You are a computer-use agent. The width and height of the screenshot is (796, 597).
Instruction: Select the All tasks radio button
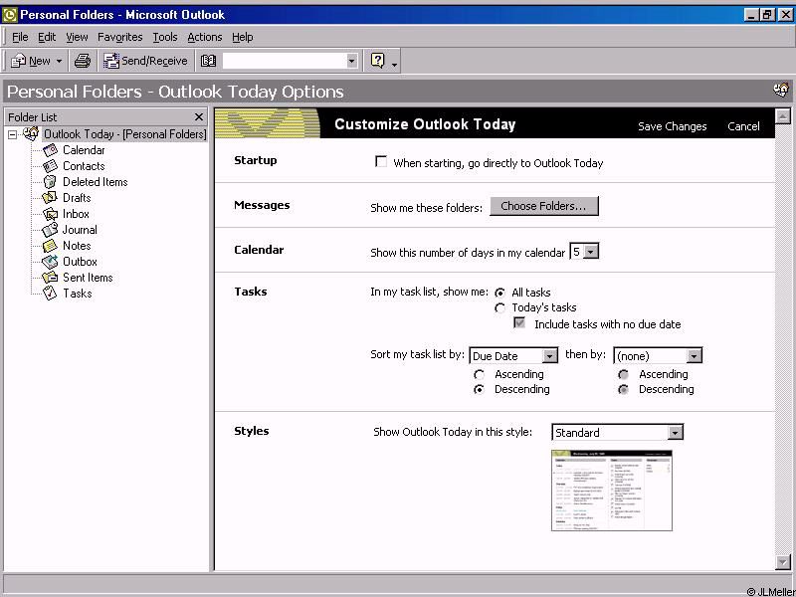pos(500,293)
